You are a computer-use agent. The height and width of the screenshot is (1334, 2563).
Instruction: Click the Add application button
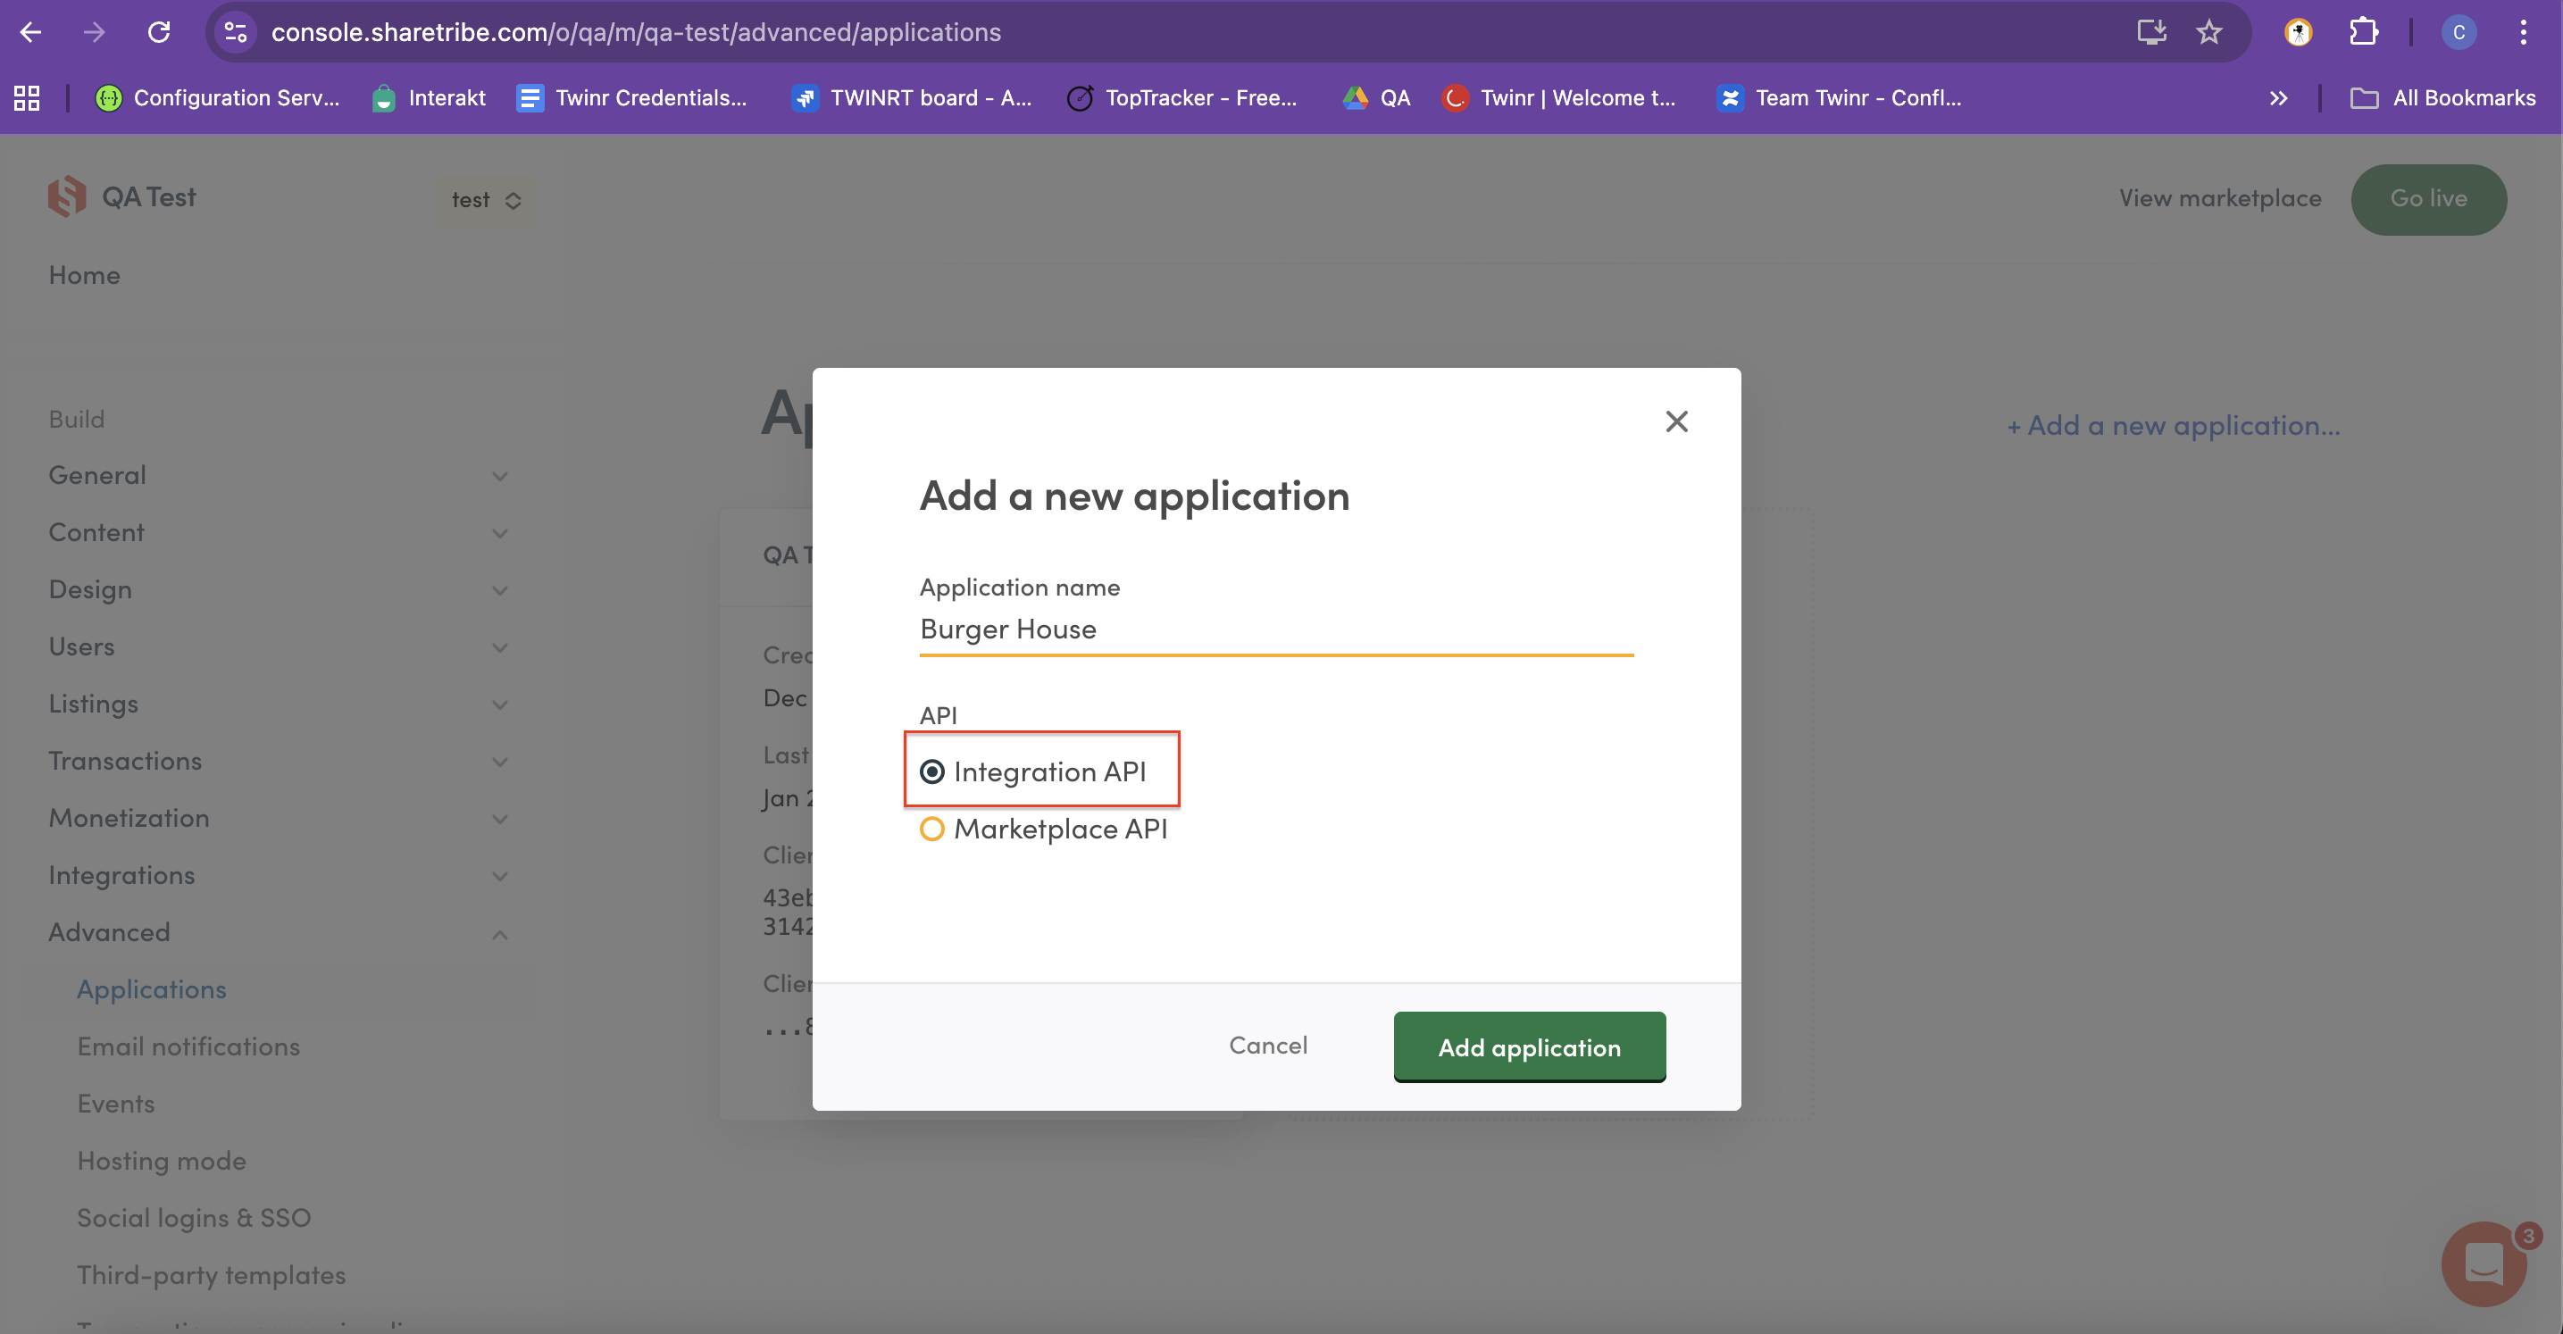(x=1528, y=1046)
